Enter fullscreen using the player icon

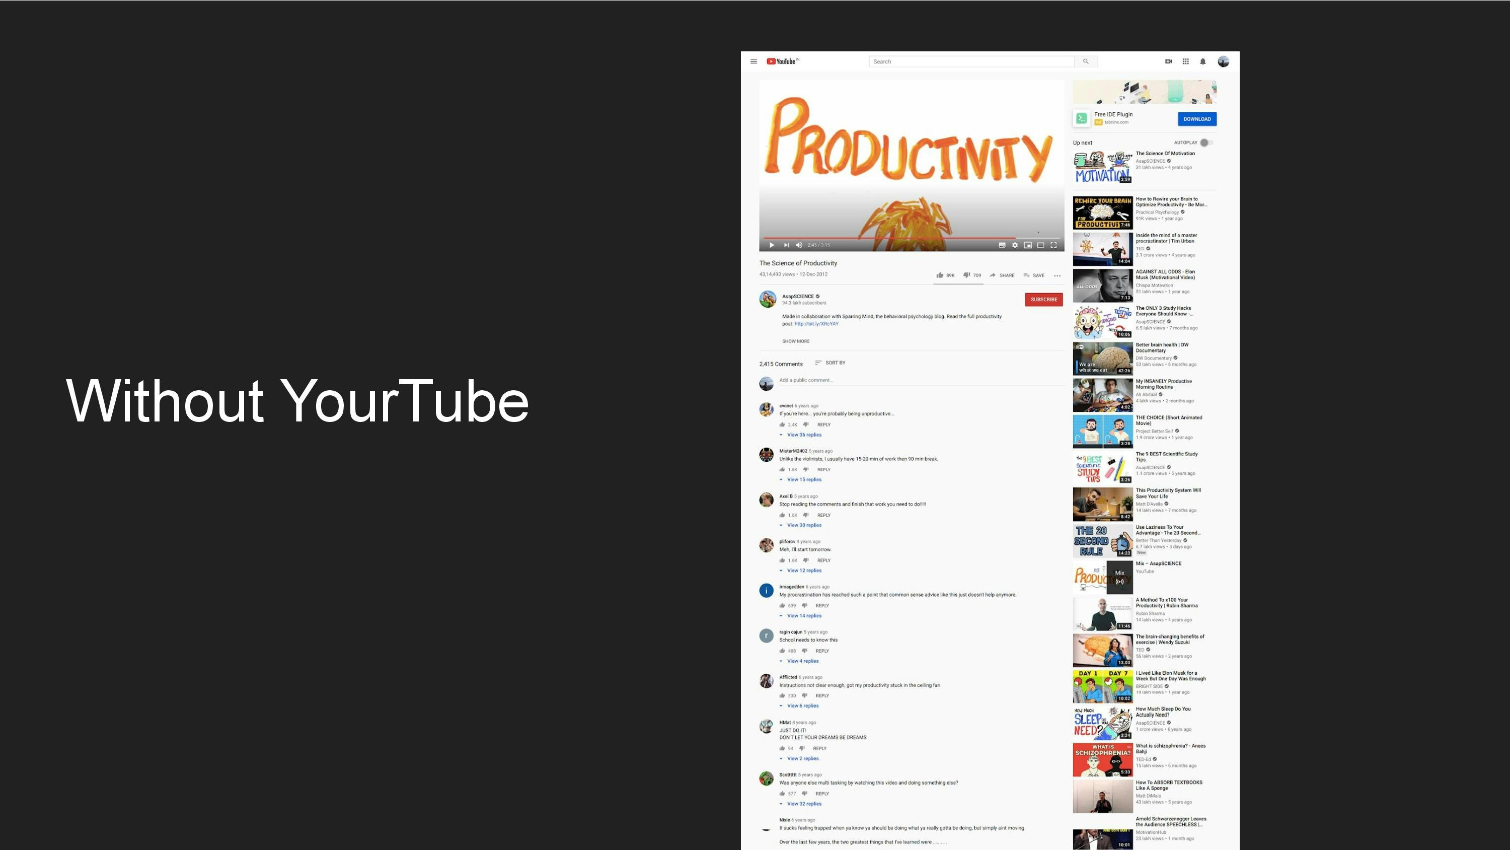pos(1054,245)
